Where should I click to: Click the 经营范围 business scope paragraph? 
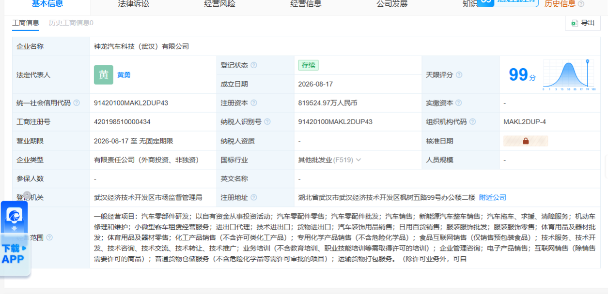tap(345, 237)
